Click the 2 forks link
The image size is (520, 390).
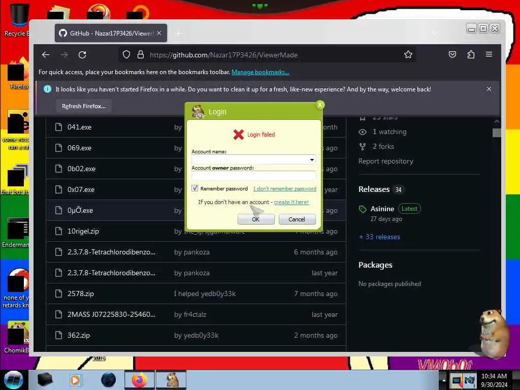[383, 146]
